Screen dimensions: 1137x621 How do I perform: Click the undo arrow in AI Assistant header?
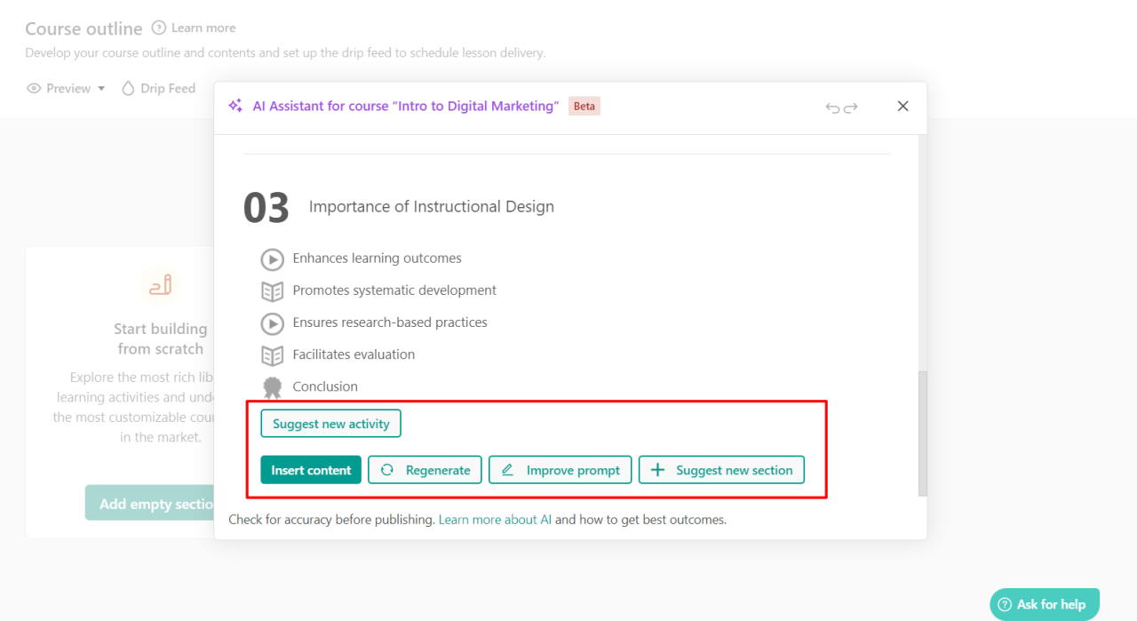pyautogui.click(x=832, y=107)
